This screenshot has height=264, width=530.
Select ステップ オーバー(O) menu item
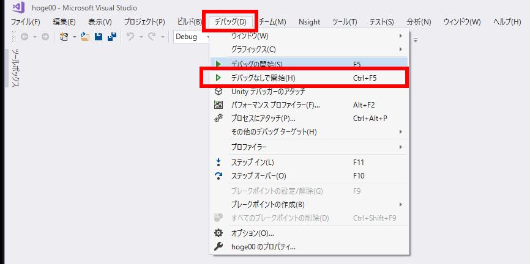(309, 176)
